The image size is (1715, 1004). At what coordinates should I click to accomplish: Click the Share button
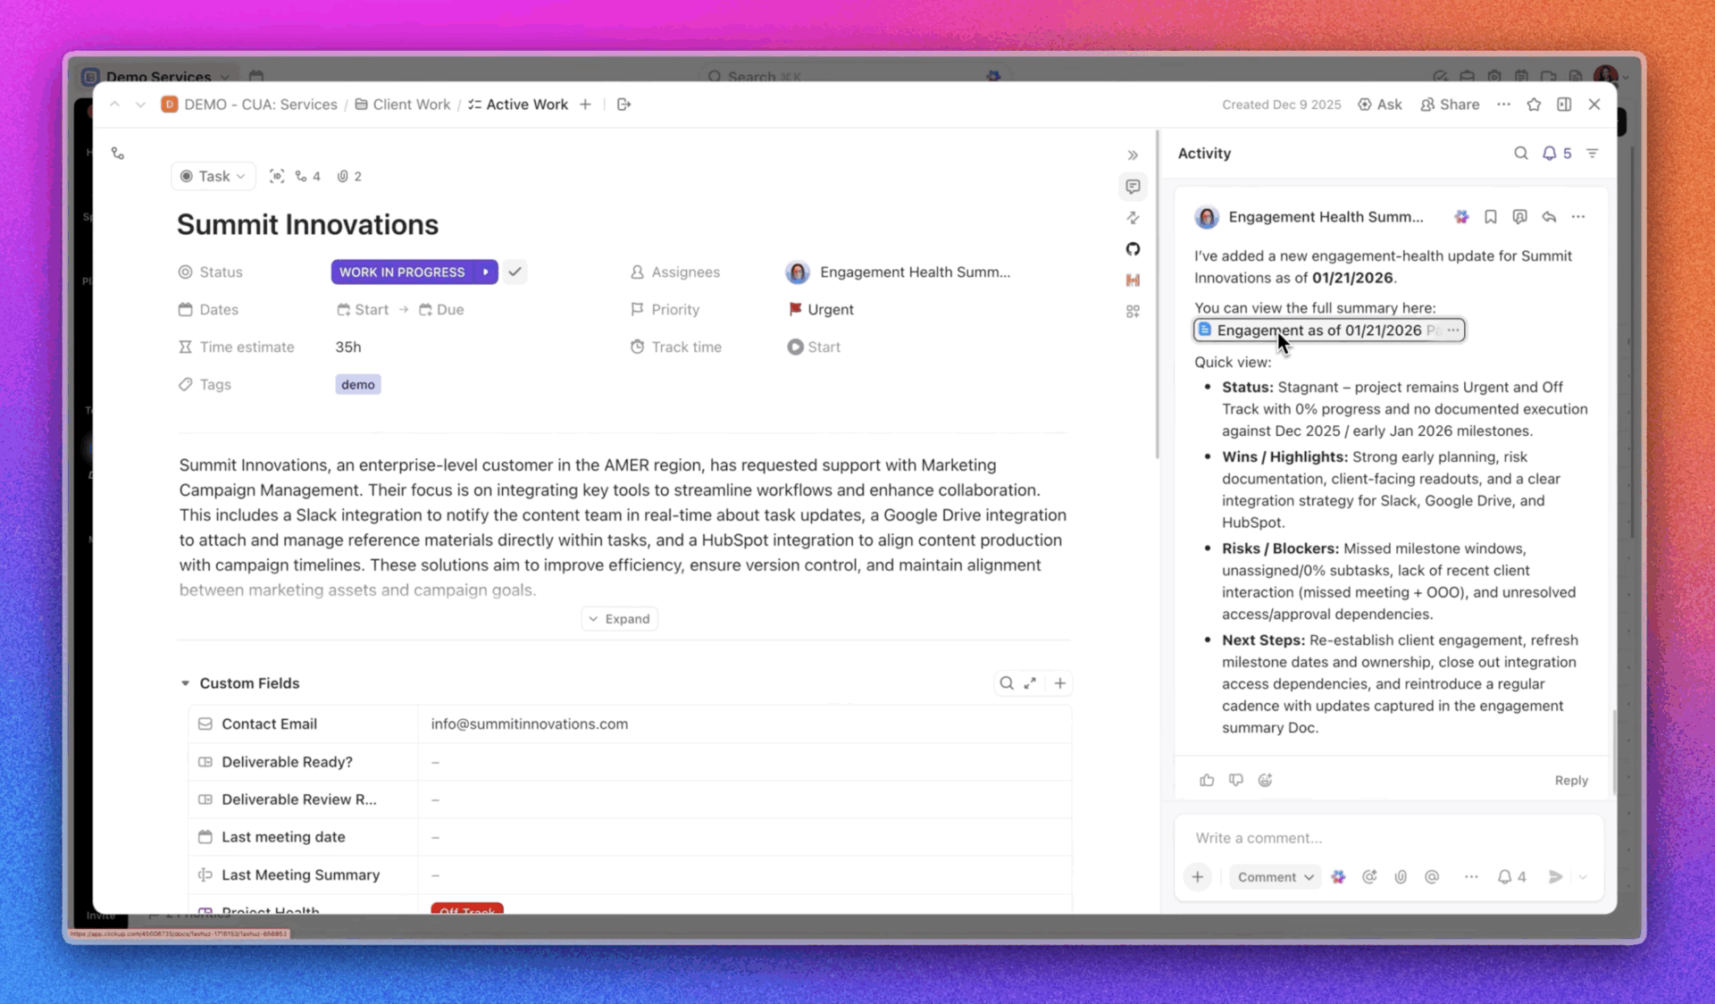(x=1450, y=105)
